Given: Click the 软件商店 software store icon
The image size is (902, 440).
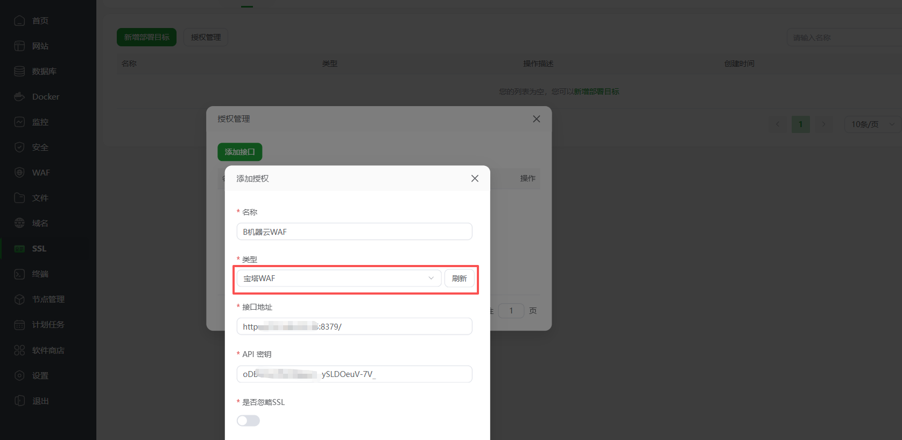Looking at the screenshot, I should 19,350.
